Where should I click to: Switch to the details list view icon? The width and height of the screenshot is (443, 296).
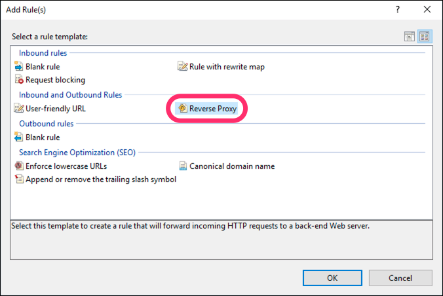point(410,37)
